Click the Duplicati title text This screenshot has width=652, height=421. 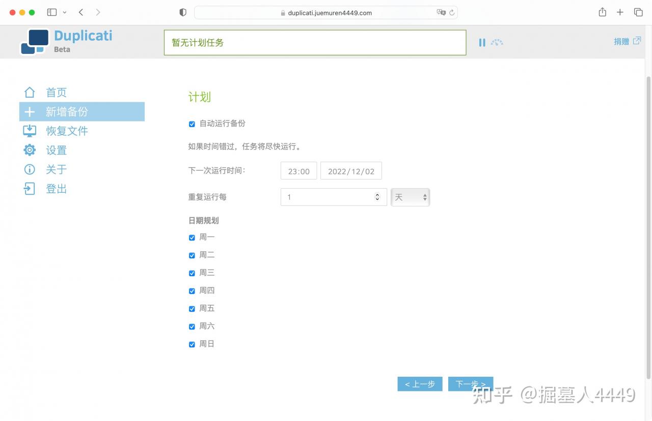pos(83,36)
